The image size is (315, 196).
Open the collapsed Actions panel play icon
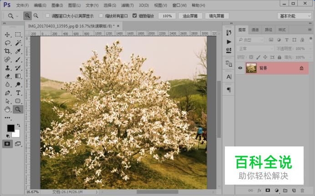click(x=229, y=42)
